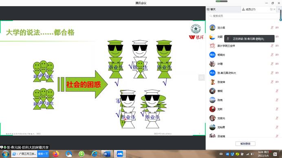282x158 pixels.
Task: Click the 搜索一下 search button in taskbar
Action: (43, 154)
